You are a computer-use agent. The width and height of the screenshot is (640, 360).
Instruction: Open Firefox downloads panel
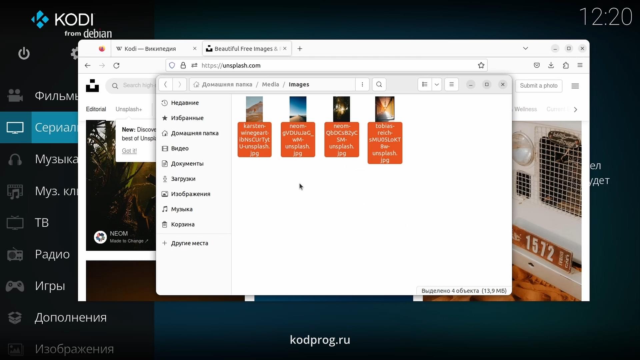(x=551, y=65)
